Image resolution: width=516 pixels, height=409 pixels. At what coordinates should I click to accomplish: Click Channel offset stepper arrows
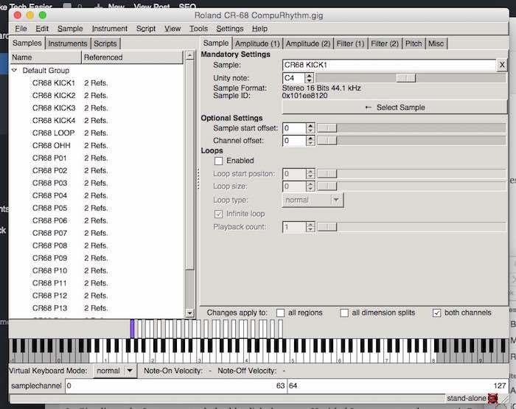click(310, 141)
